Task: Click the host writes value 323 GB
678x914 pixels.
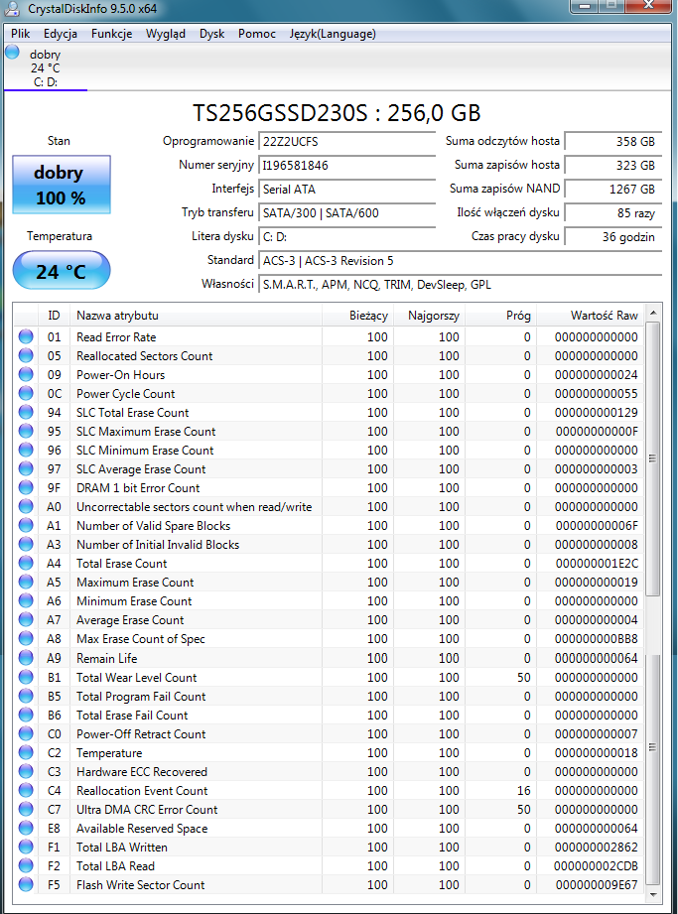Action: tap(613, 166)
